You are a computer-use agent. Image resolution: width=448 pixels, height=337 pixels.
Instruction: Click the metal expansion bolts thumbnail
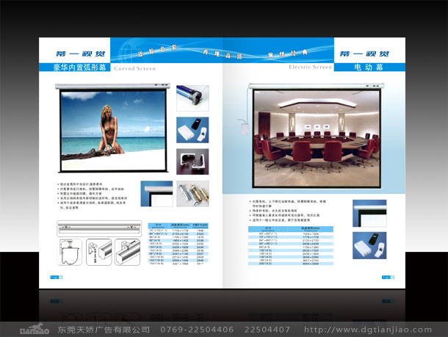[192, 193]
